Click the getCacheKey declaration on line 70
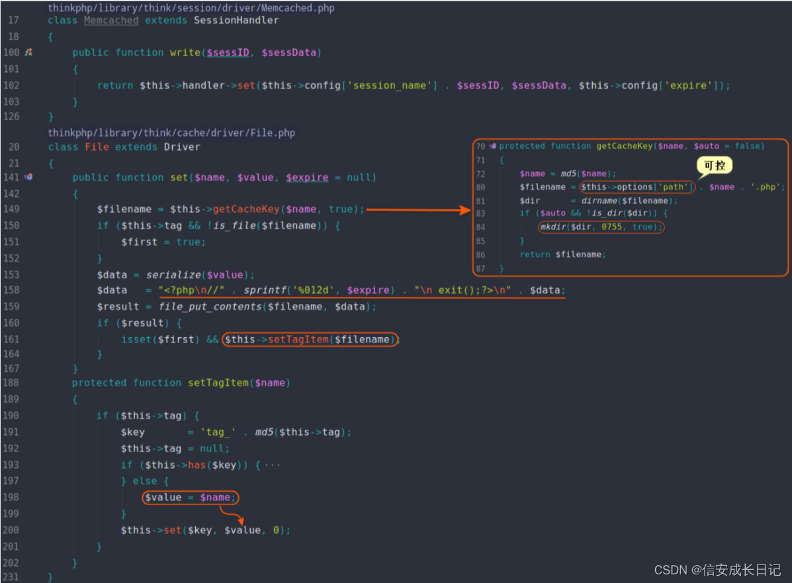Viewport: 792px width, 583px height. (625, 146)
